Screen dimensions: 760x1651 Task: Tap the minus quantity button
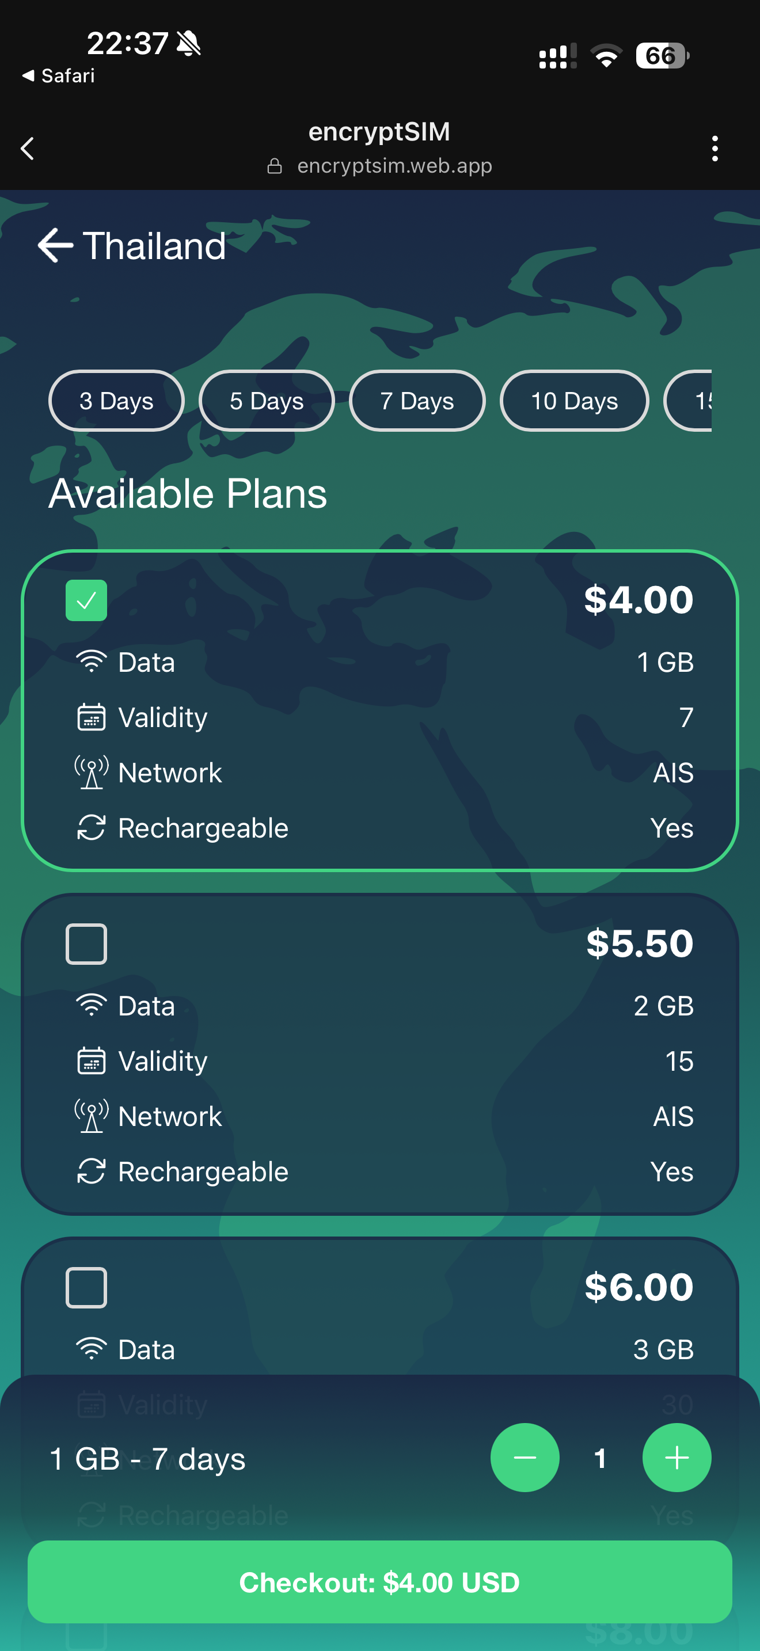[x=524, y=1458]
